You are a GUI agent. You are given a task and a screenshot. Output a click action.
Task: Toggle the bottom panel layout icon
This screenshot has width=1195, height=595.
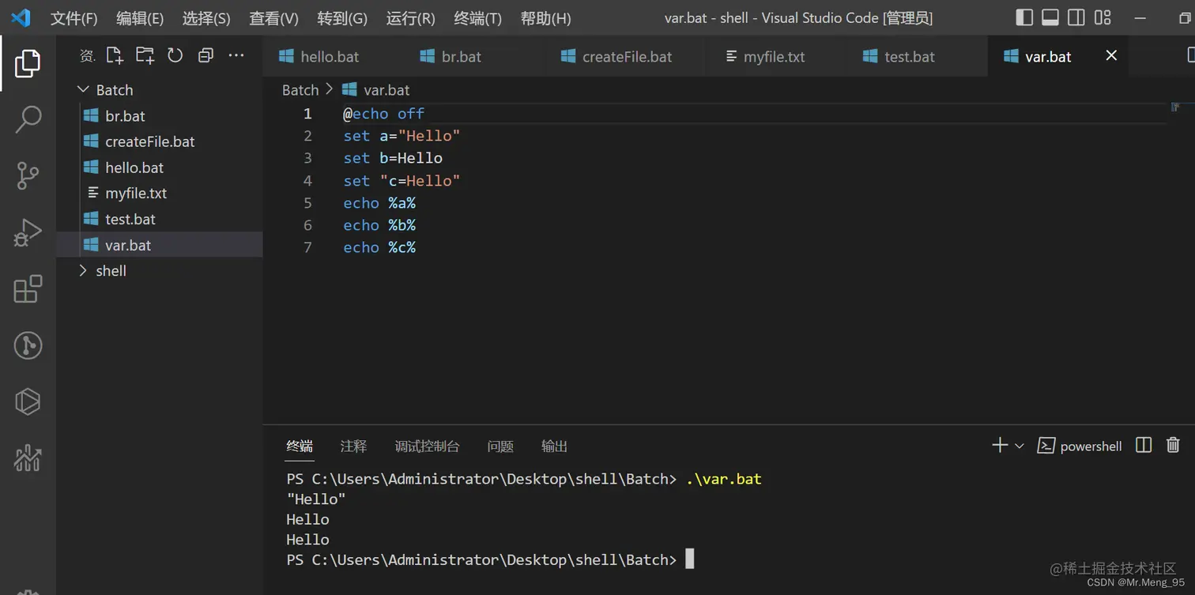point(1050,17)
